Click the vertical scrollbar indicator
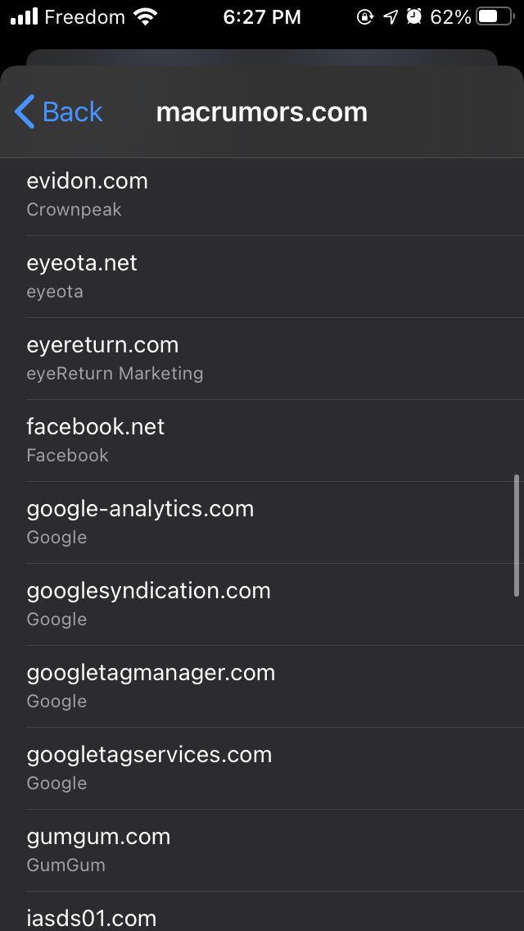The width and height of the screenshot is (524, 931). click(517, 534)
